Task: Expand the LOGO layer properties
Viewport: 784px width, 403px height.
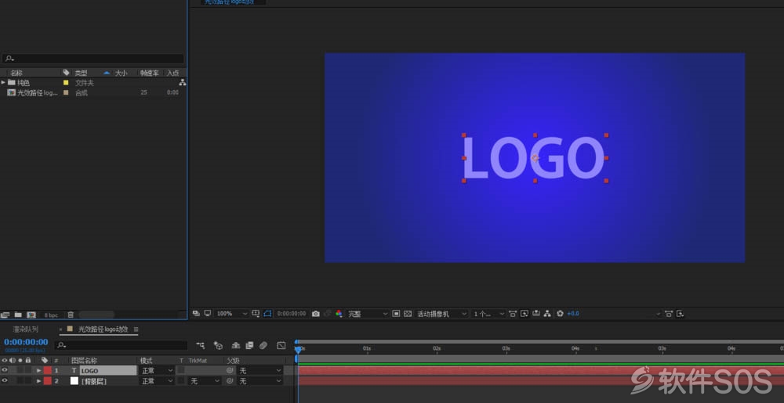Action: coord(38,371)
